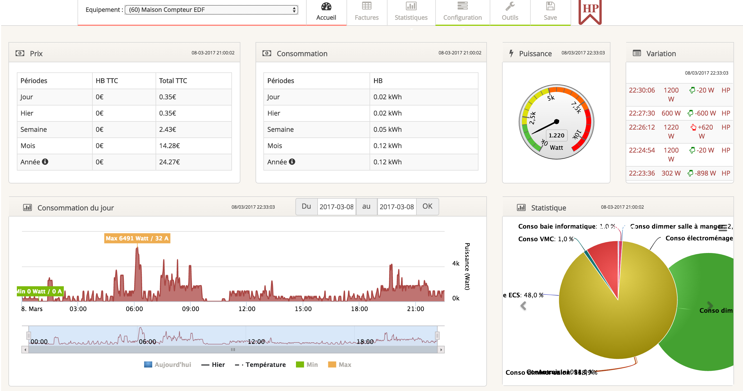
Task: Click the green down-hand icon at 22:27:30
Action: tap(690, 113)
